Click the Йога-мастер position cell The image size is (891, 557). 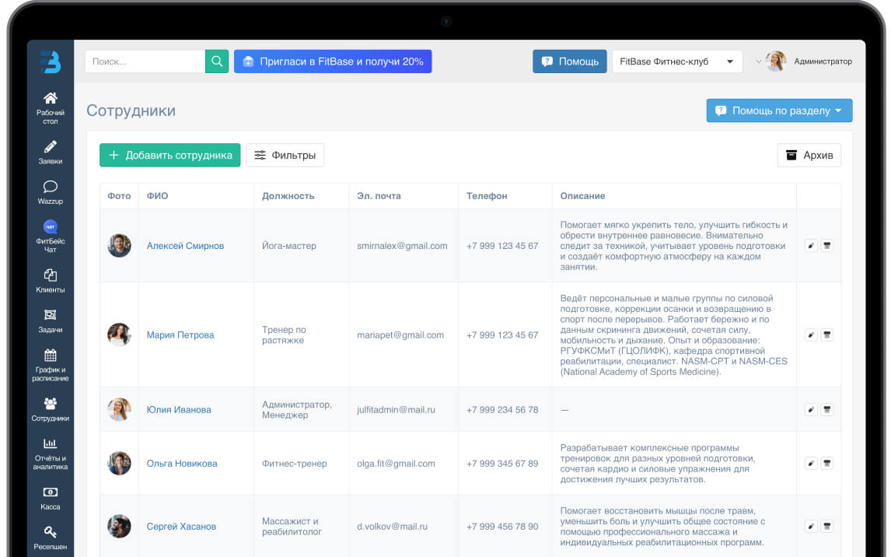coord(288,246)
